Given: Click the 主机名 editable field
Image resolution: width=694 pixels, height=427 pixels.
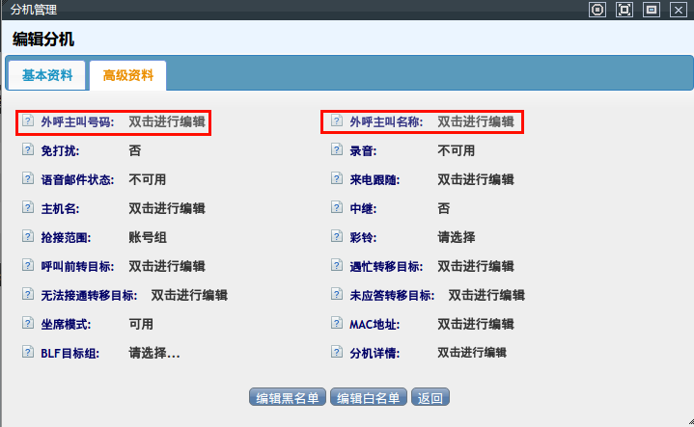Looking at the screenshot, I should [x=166, y=208].
